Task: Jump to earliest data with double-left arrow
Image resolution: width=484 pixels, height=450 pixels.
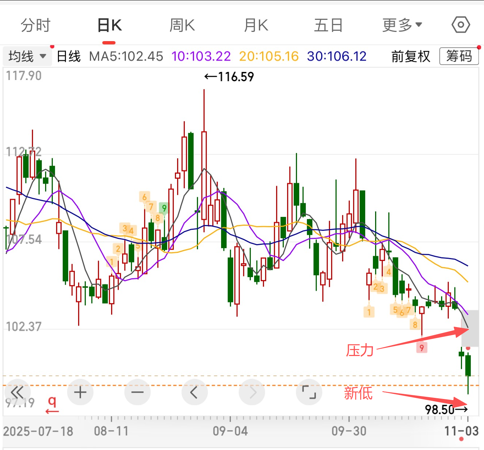Action: (x=17, y=392)
